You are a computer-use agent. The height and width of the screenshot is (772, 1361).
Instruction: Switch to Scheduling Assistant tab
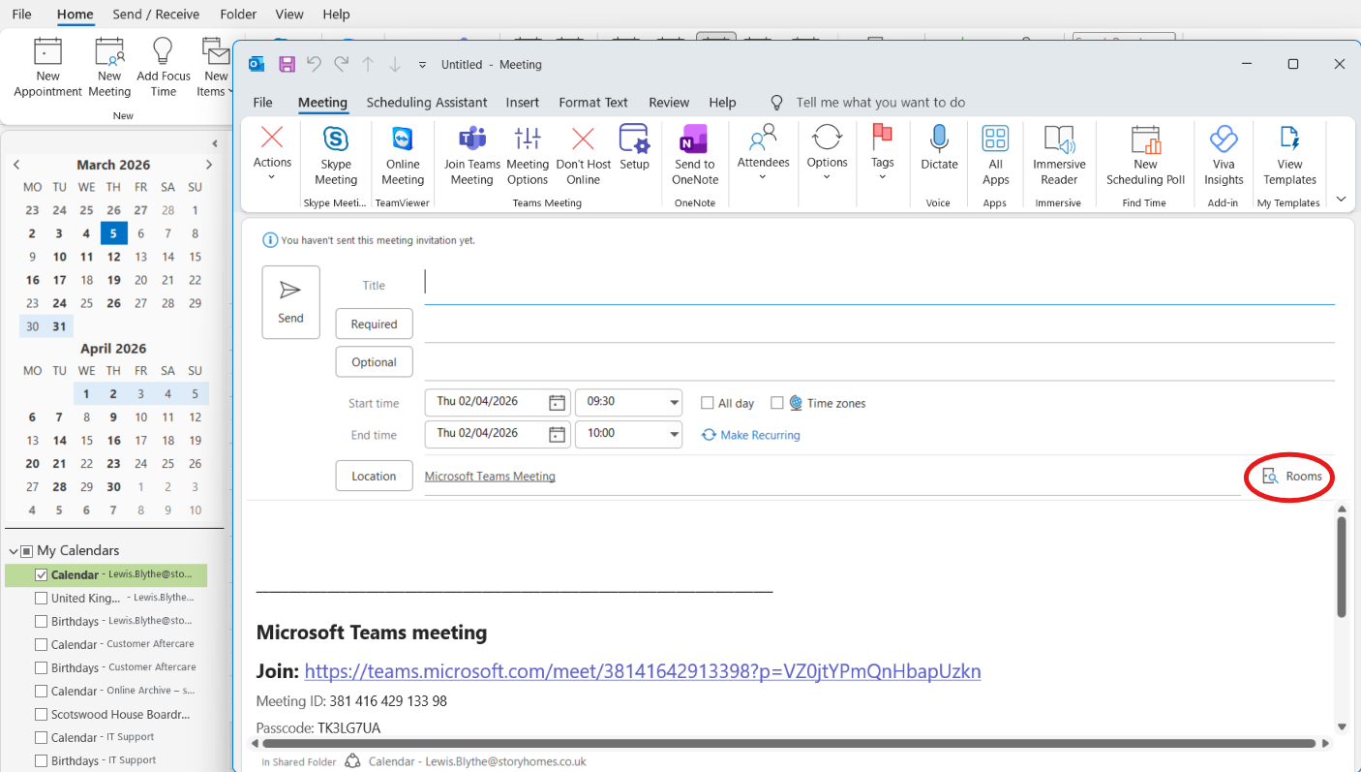coord(427,102)
